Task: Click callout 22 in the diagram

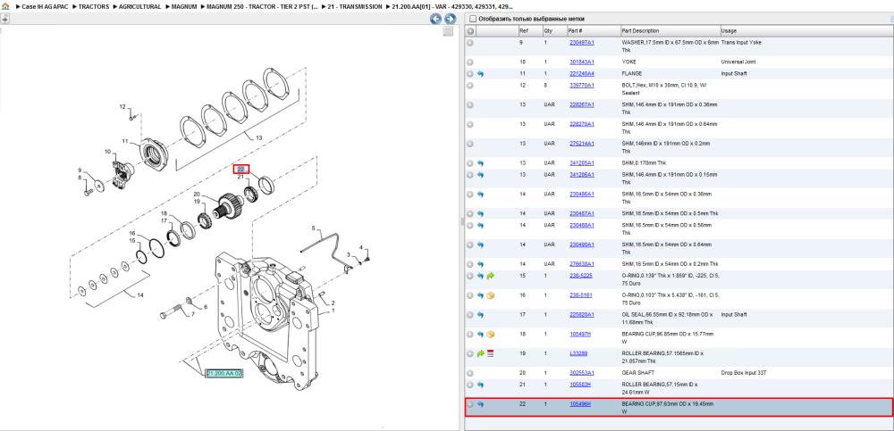Action: pyautogui.click(x=240, y=169)
